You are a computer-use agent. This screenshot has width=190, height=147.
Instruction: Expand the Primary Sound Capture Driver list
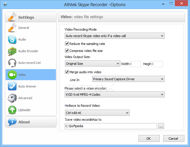(x=128, y=79)
